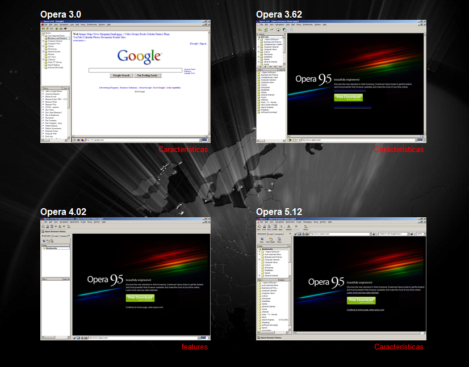Click the 'Opera 3.62' heading text
This screenshot has width=469, height=367.
(x=279, y=14)
